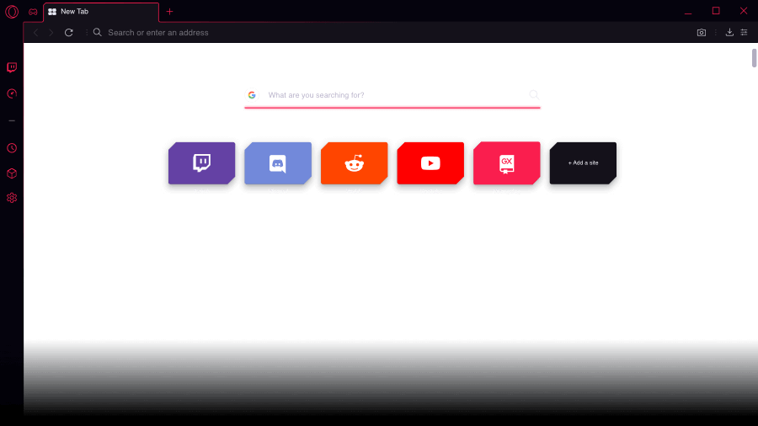Open Extensions cube icon in sidebar
The width and height of the screenshot is (758, 426).
[12, 173]
